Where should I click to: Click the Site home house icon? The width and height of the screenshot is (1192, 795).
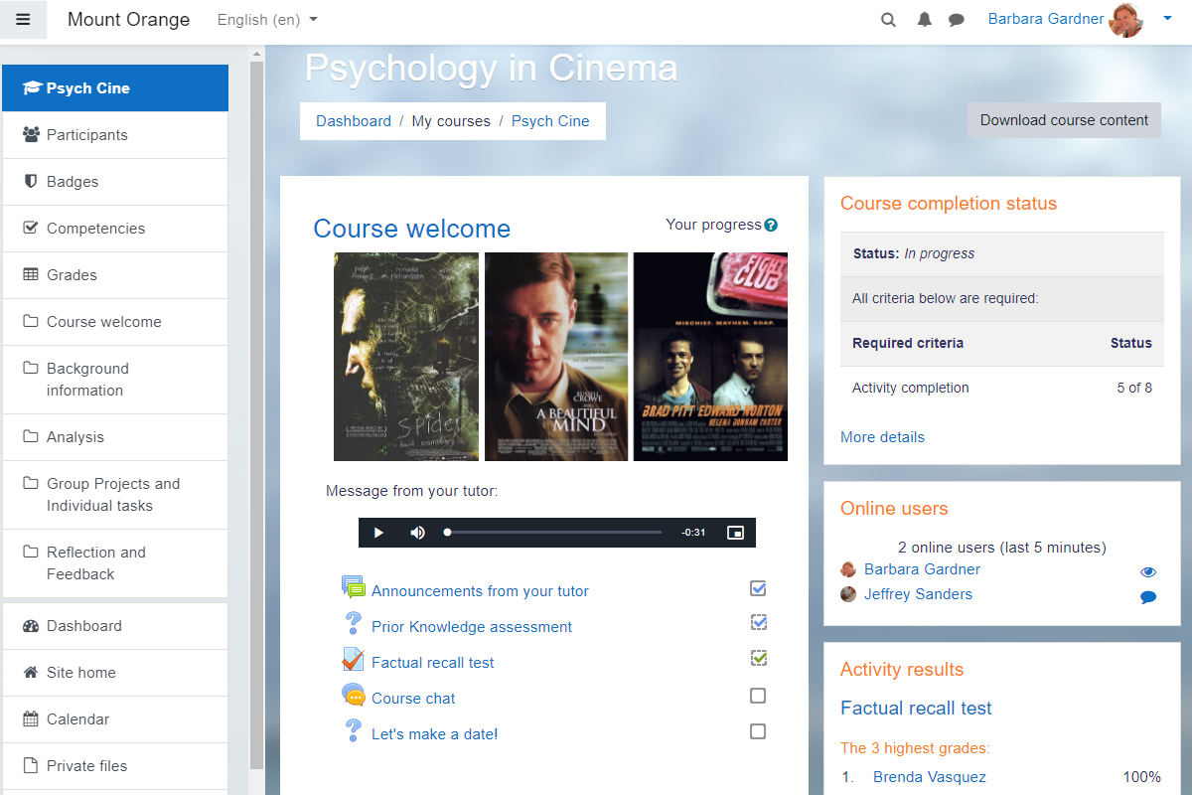(31, 672)
